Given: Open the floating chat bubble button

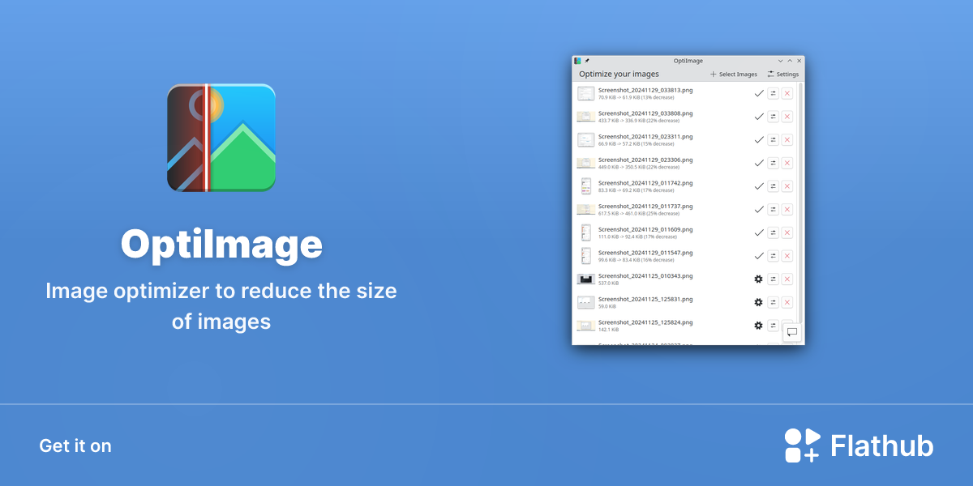Looking at the screenshot, I should tap(792, 332).
